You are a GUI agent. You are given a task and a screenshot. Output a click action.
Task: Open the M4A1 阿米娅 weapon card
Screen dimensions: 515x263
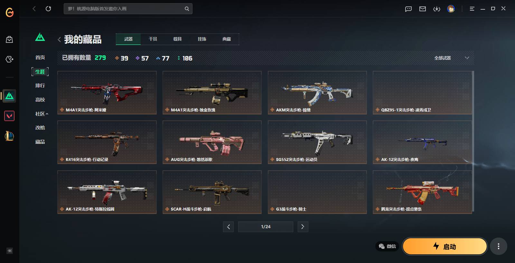tap(107, 93)
